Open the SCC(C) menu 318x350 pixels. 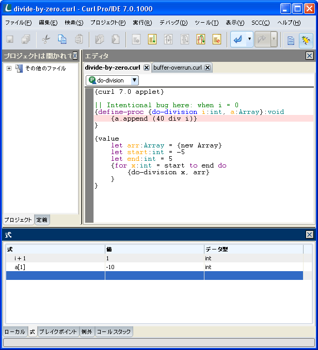click(x=261, y=23)
